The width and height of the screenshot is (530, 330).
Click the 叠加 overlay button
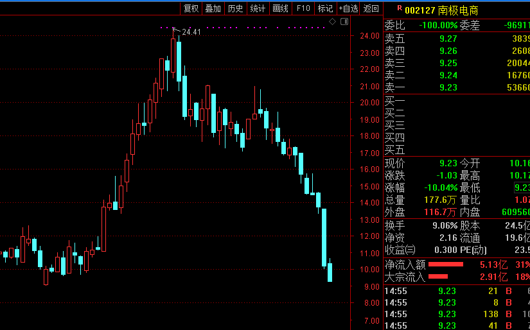pos(213,8)
